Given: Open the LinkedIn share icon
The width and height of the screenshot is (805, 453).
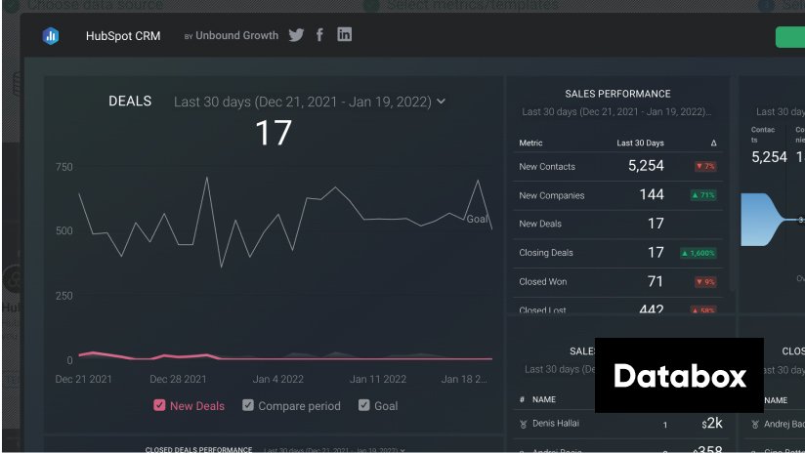Looking at the screenshot, I should pos(345,34).
